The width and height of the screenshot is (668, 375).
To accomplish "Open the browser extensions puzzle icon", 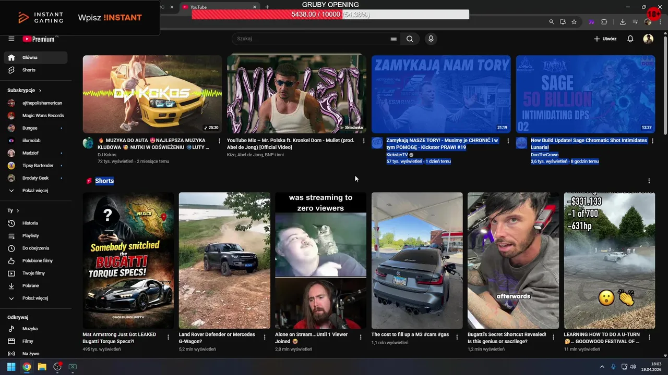I will tap(604, 22).
